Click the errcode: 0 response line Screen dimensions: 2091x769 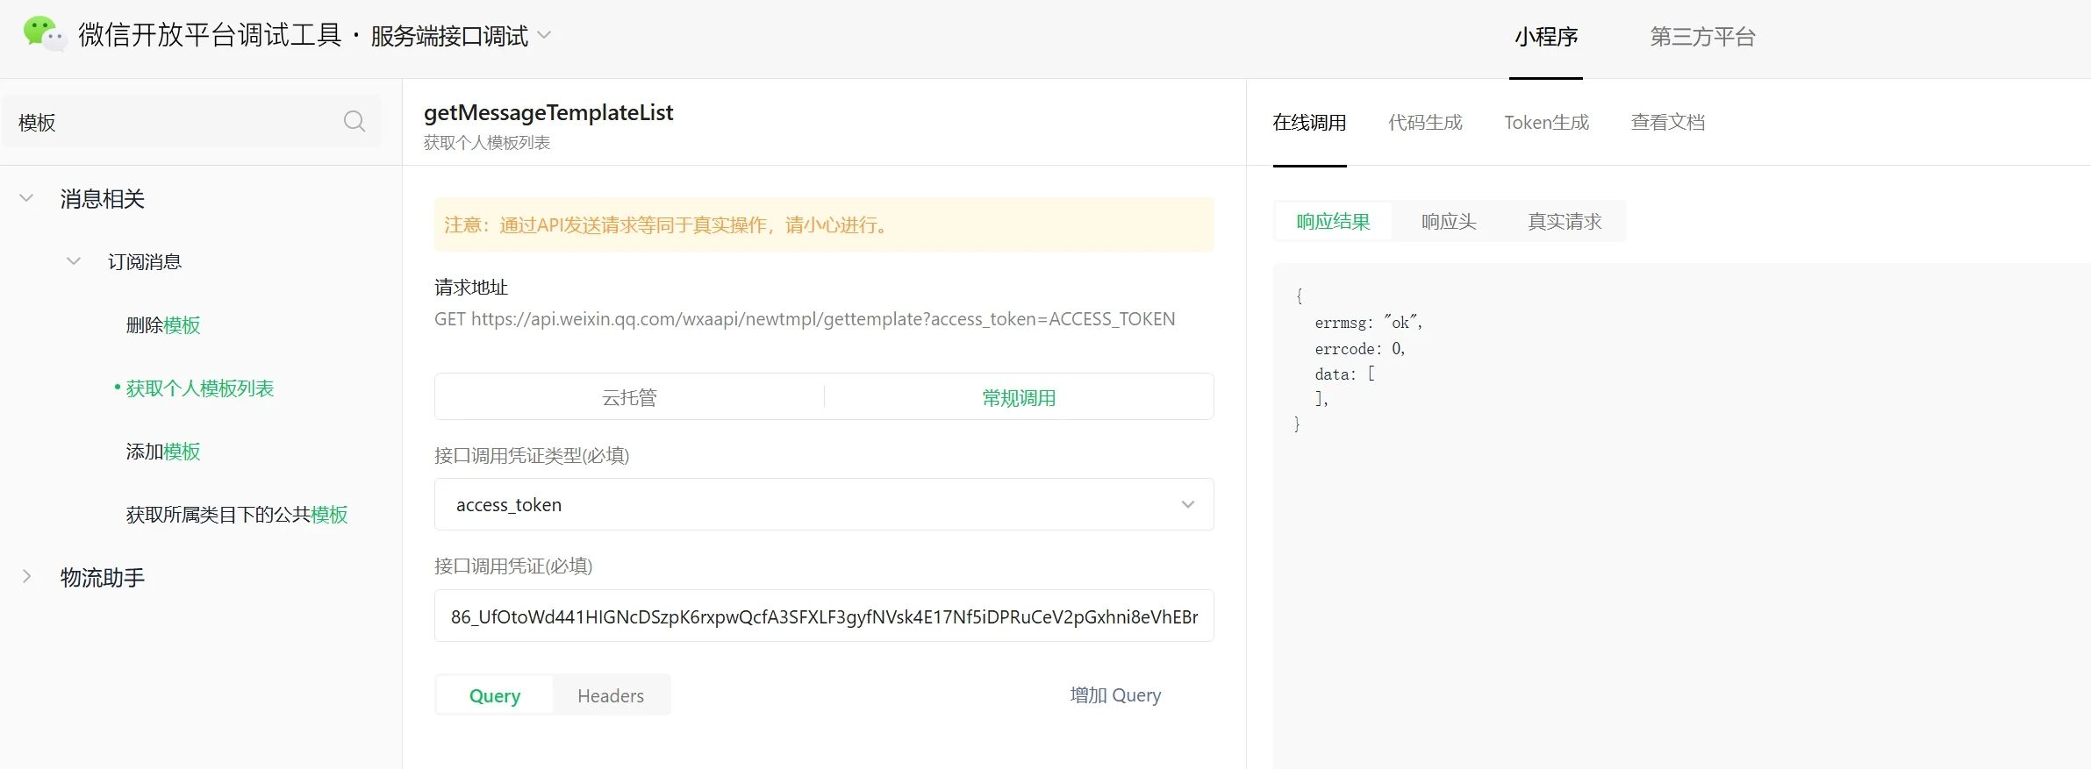coord(1360,349)
